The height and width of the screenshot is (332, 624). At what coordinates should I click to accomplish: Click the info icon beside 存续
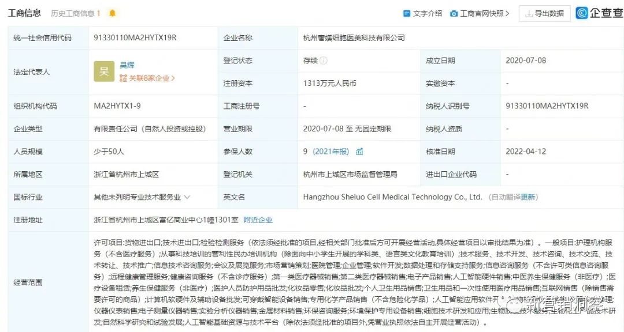324,61
